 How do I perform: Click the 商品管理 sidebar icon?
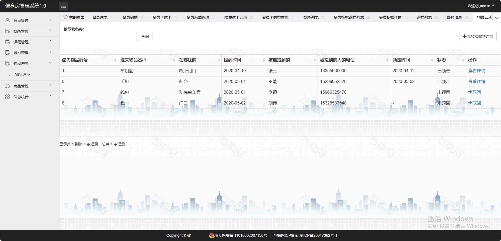[8, 86]
